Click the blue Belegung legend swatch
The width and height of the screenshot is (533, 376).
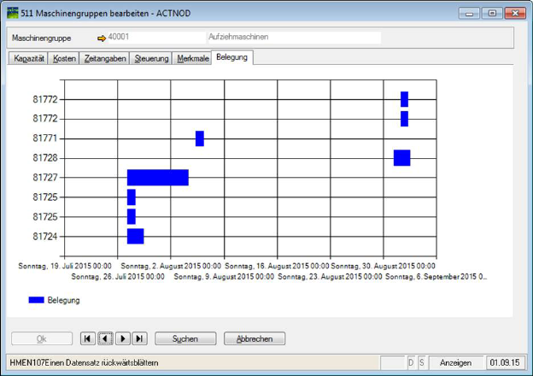tap(36, 300)
